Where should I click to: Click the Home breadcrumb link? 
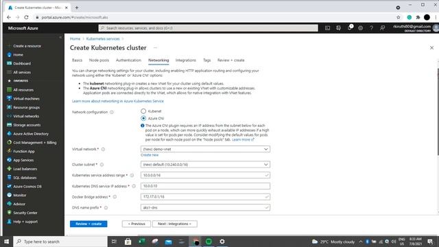point(75,39)
